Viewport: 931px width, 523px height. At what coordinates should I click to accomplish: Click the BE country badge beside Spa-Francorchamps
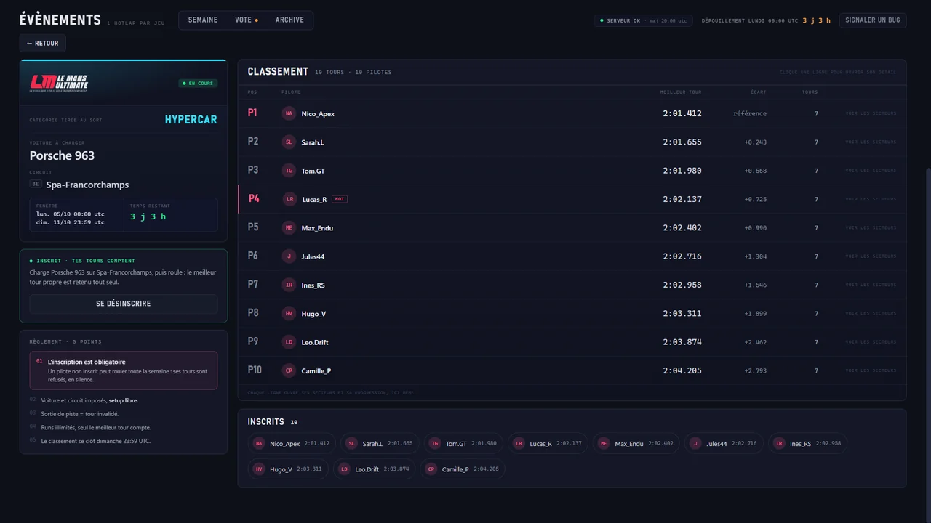pyautogui.click(x=36, y=185)
